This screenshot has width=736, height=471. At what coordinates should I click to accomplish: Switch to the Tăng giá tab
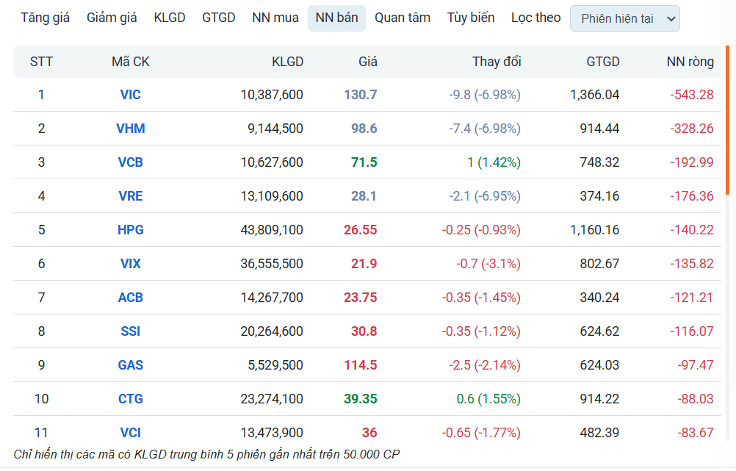tap(45, 18)
